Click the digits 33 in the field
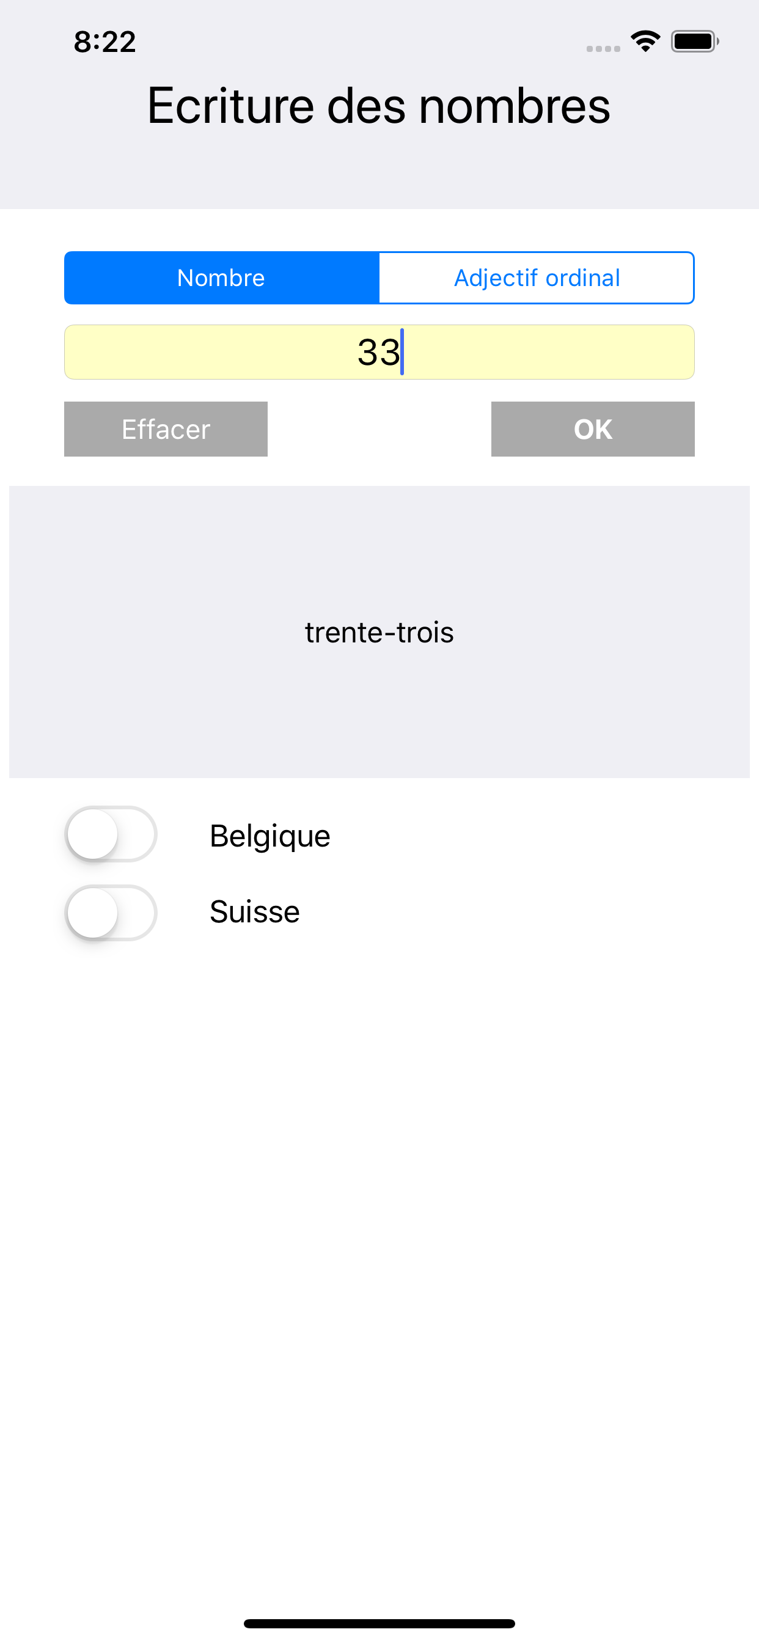This screenshot has height=1643, width=759. 378,352
